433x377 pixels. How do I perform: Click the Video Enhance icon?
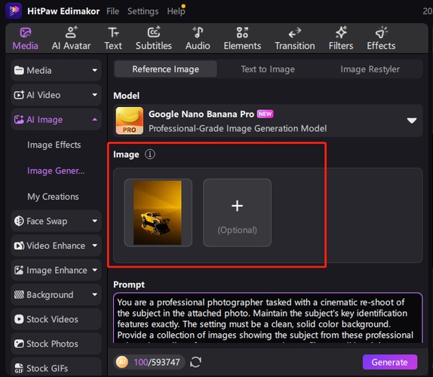(19, 246)
